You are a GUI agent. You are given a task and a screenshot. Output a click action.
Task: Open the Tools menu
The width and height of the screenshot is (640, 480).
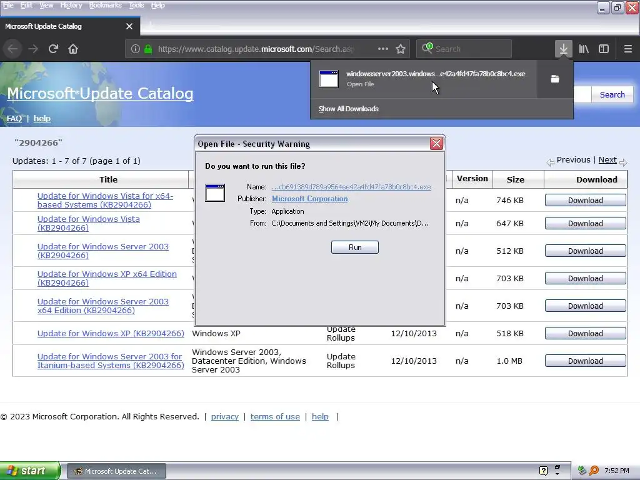[136, 5]
